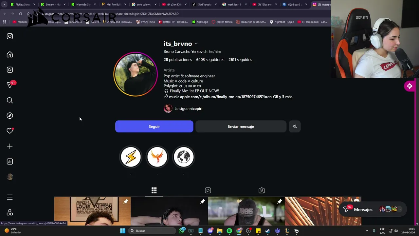
Task: Go to Instagram home via house icon
Action: pyautogui.click(x=10, y=55)
